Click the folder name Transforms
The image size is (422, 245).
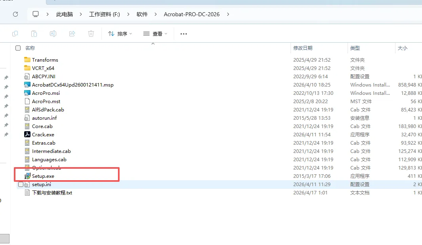pyautogui.click(x=45, y=60)
